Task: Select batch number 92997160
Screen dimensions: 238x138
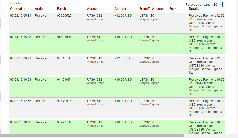Action: tap(64, 122)
